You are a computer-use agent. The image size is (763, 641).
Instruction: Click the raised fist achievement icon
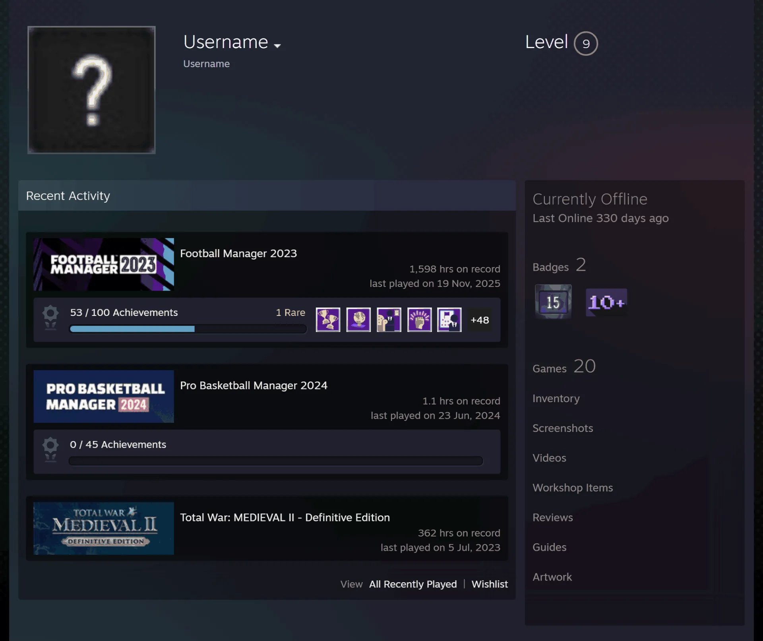419,320
